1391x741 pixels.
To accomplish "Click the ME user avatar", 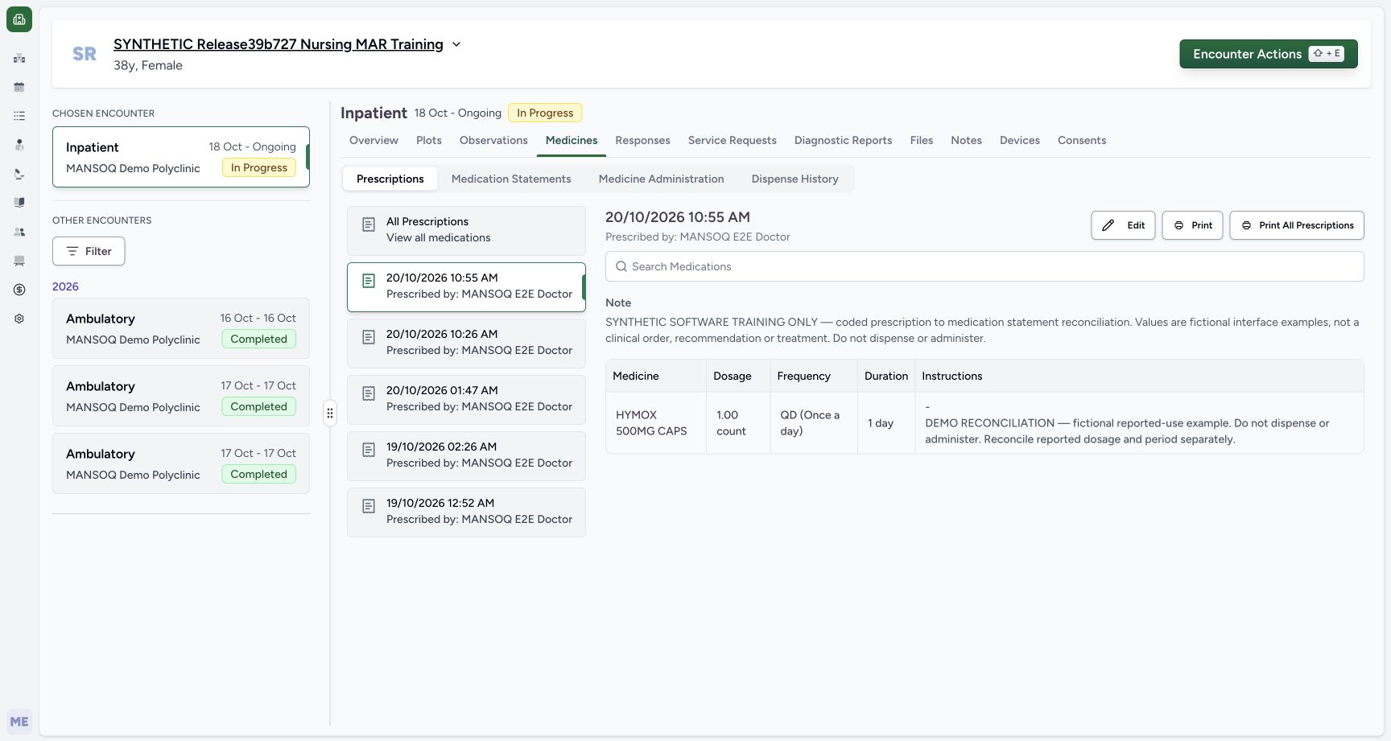I will [19, 722].
